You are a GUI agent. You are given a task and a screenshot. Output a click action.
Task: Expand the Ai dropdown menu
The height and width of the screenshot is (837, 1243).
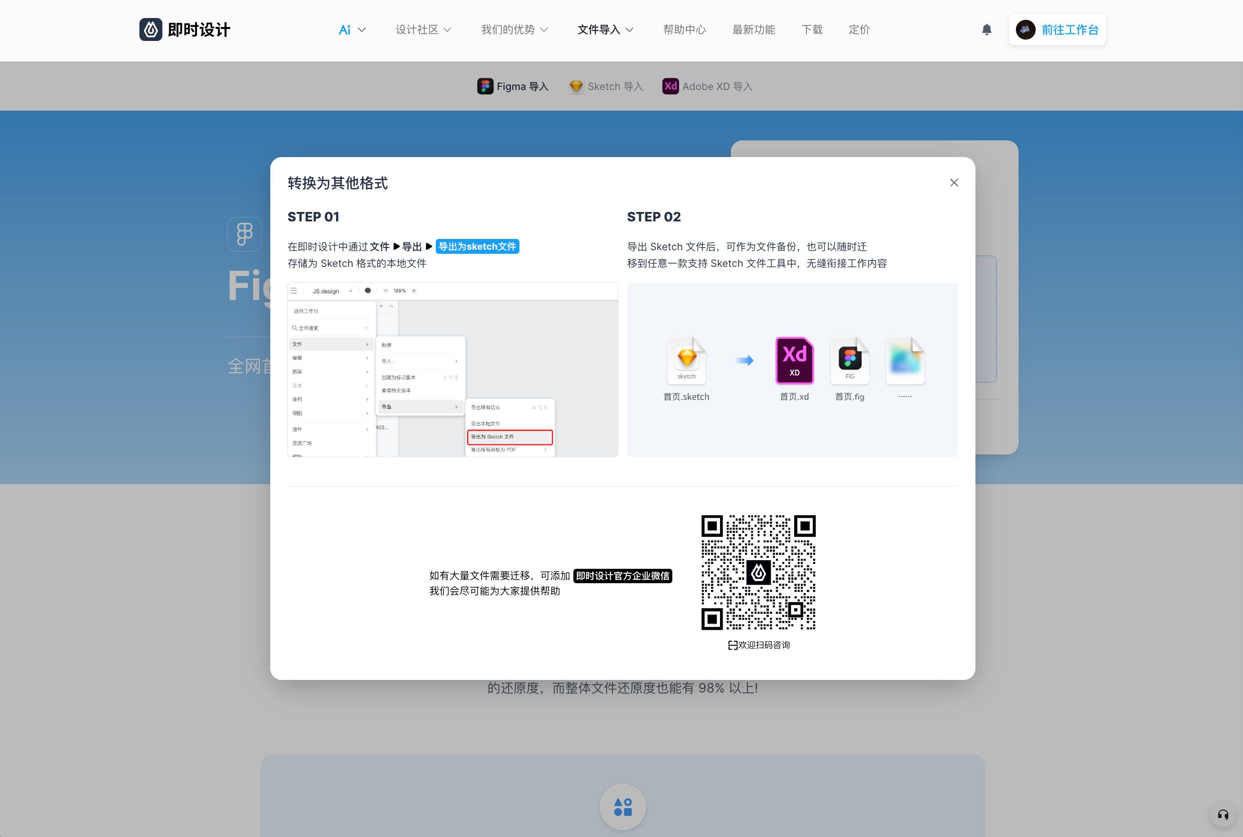(352, 30)
